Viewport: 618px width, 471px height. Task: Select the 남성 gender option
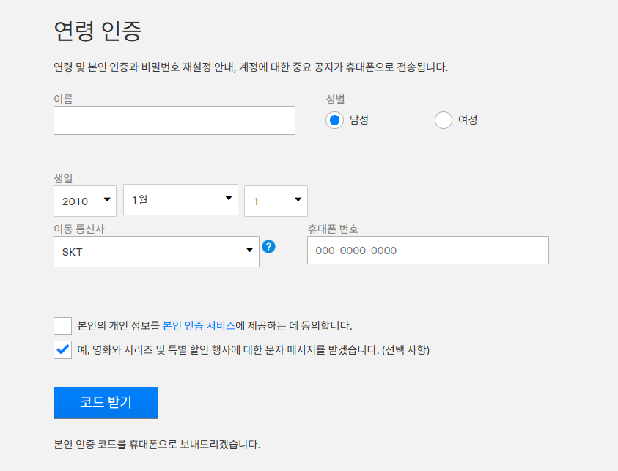335,119
